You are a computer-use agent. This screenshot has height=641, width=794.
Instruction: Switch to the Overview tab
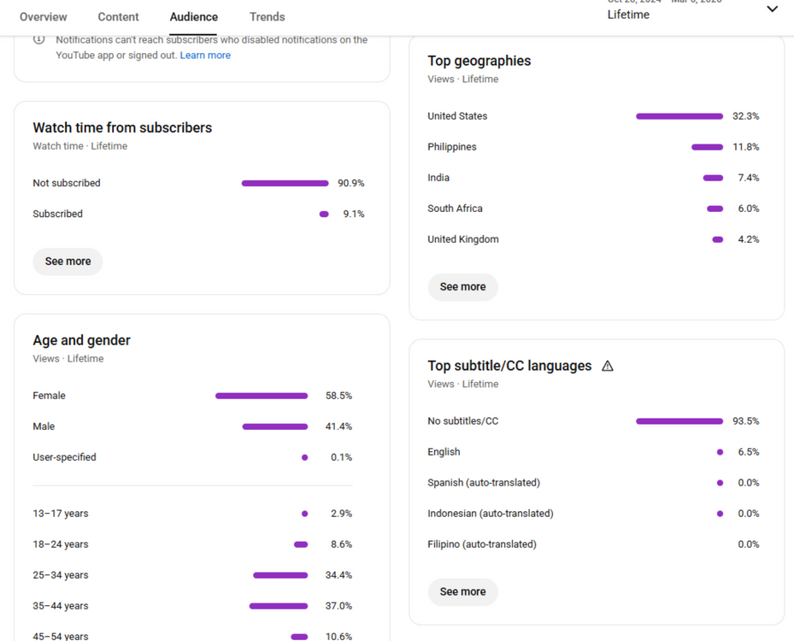click(x=44, y=17)
